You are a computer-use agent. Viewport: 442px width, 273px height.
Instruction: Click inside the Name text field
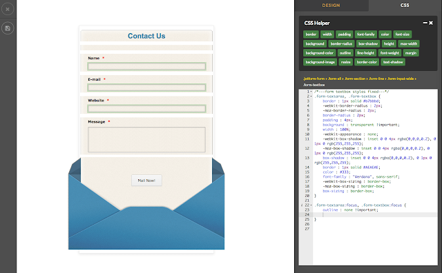146,66
